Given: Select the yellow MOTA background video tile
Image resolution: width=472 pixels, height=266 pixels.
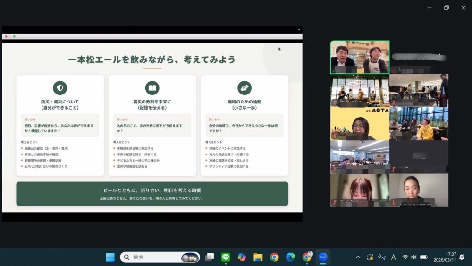Looking at the screenshot, I should pyautogui.click(x=360, y=123).
